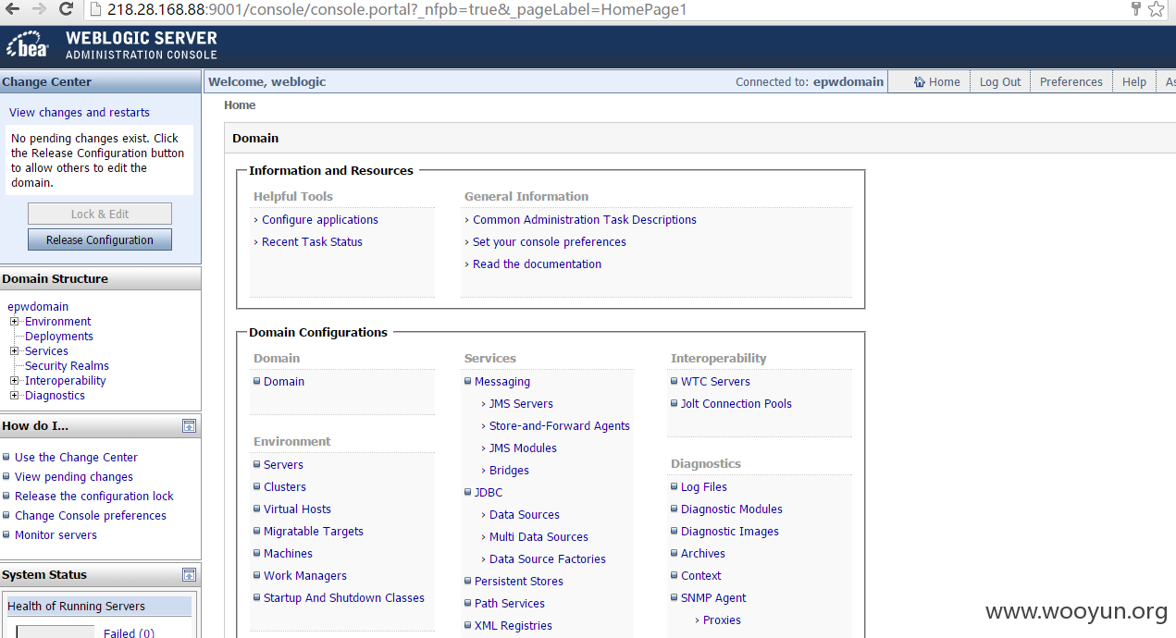
Task: Open Set your console preferences link
Action: [550, 242]
